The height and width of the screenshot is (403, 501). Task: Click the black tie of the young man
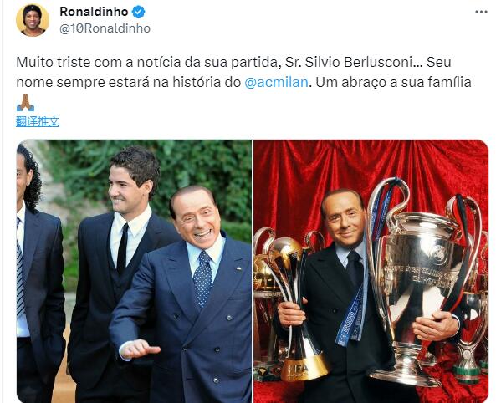coord(122,249)
